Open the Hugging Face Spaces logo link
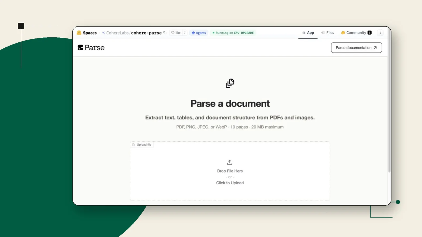This screenshot has height=237, width=422. 87,33
